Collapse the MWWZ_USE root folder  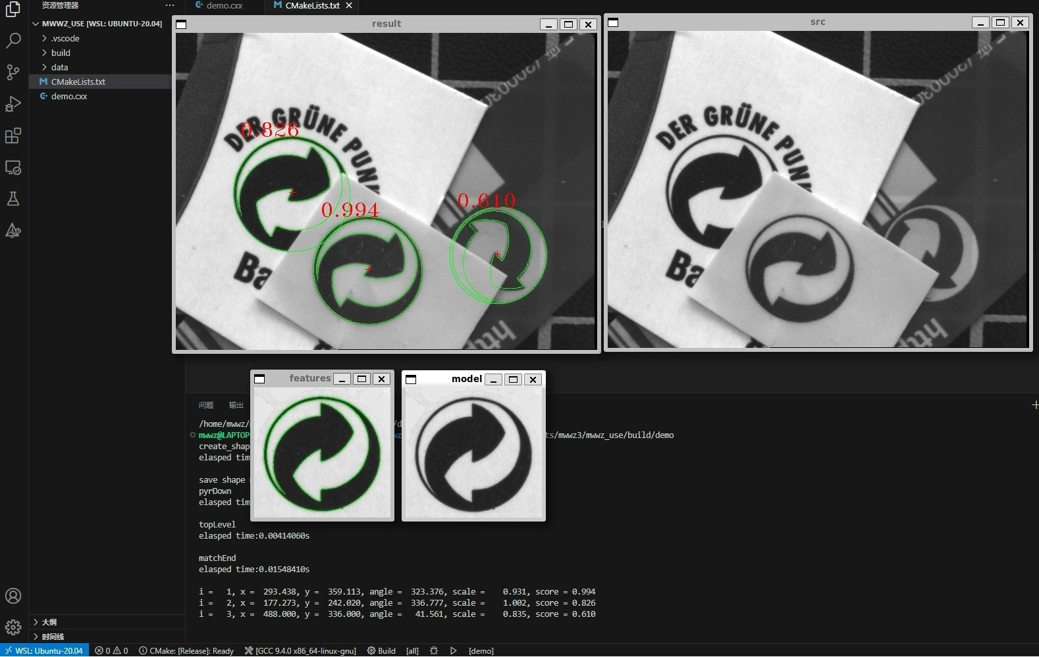[x=100, y=23]
